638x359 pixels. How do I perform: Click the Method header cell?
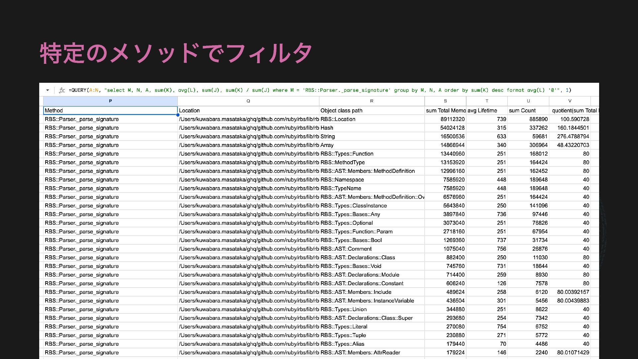(110, 111)
